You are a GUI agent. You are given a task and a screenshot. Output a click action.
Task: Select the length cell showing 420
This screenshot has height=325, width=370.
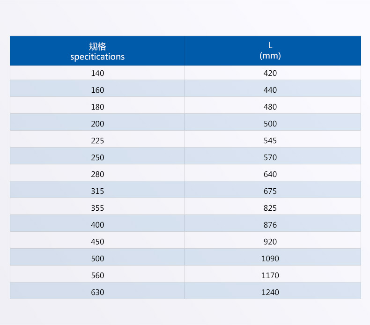[270, 73]
